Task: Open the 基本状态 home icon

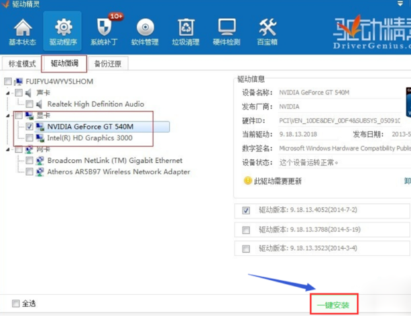Action: 23,28
